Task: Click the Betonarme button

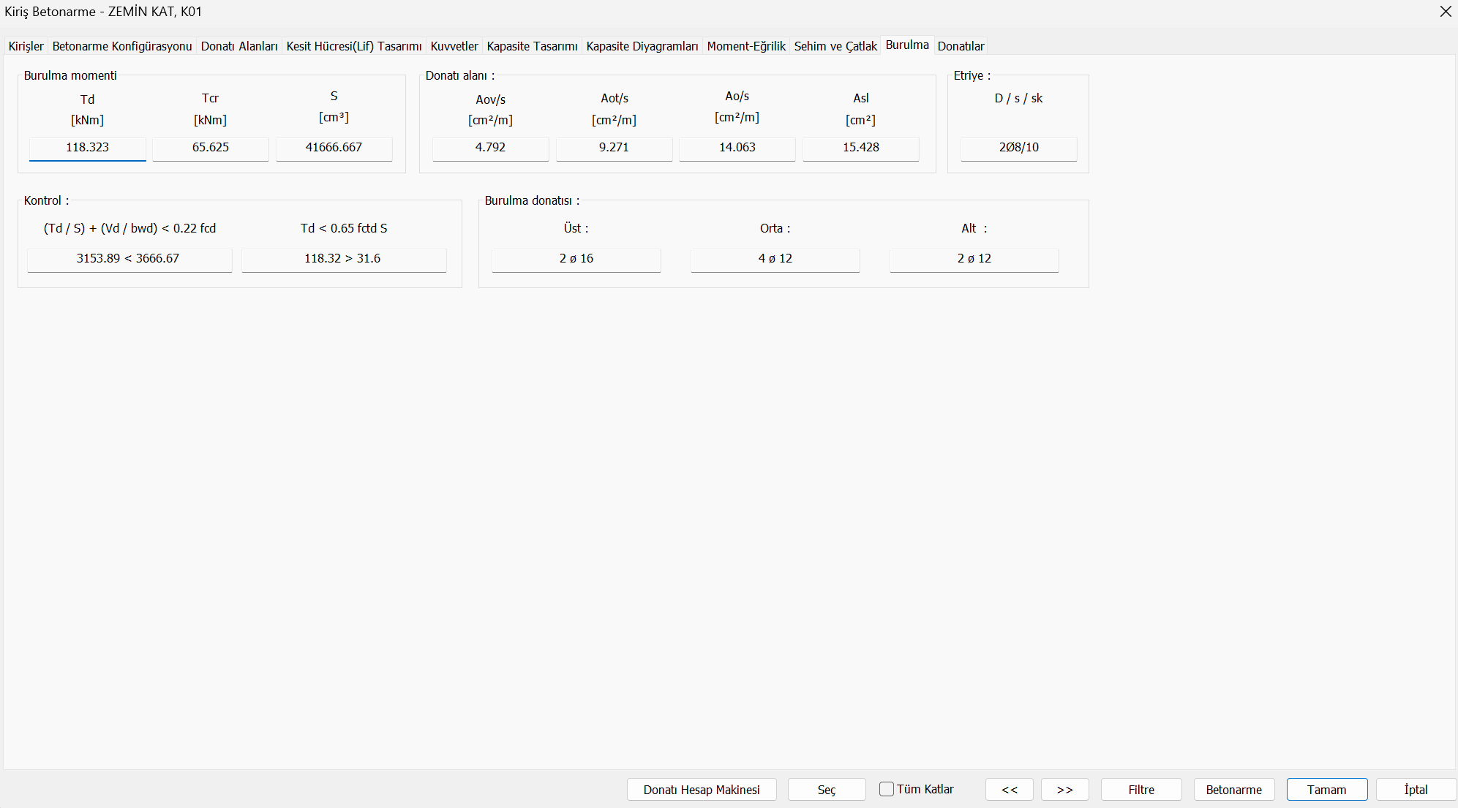Action: (1233, 790)
